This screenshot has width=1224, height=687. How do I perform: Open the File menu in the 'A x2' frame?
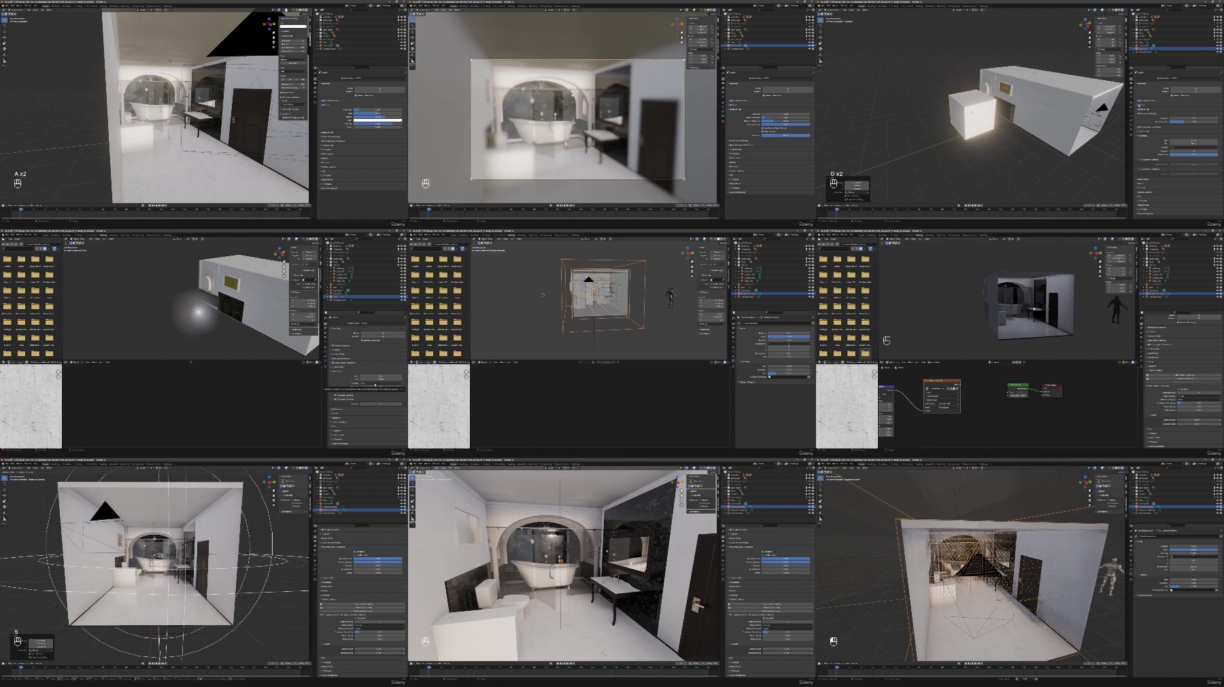coord(7,5)
